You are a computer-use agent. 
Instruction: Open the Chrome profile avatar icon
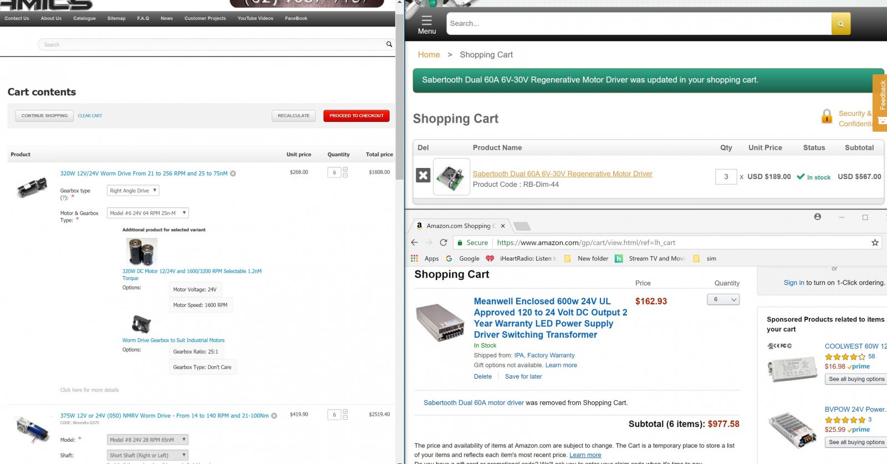pos(818,217)
